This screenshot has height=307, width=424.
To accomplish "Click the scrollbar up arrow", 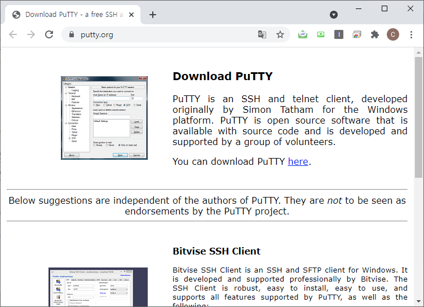I will tap(418, 52).
